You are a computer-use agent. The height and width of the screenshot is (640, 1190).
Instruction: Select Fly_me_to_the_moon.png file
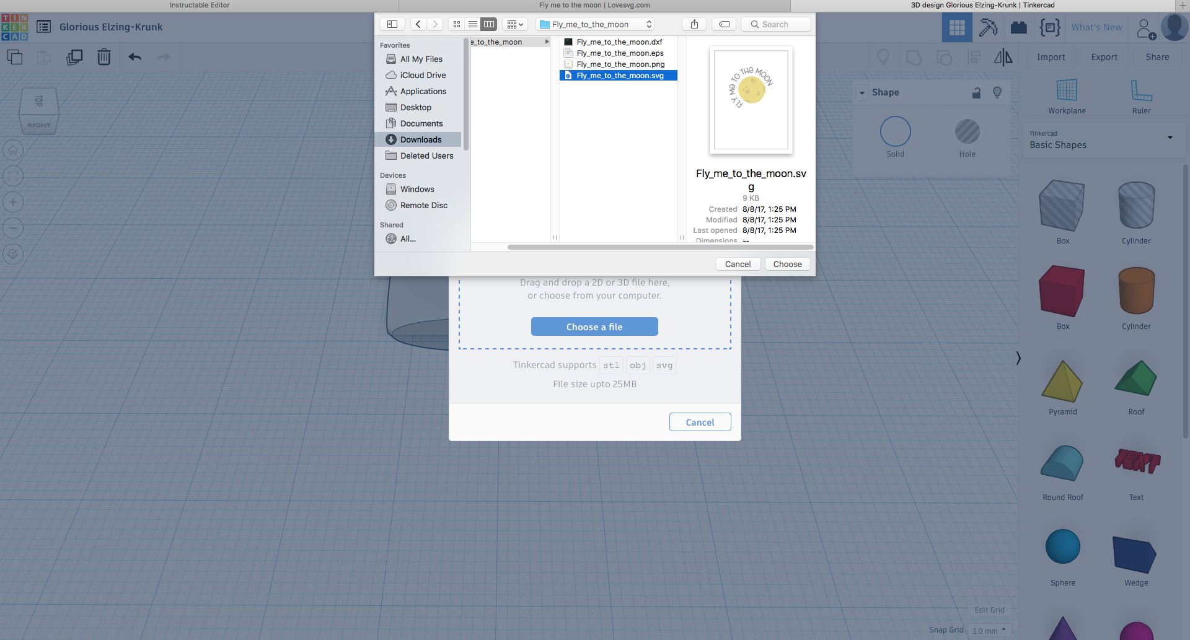pyautogui.click(x=619, y=64)
